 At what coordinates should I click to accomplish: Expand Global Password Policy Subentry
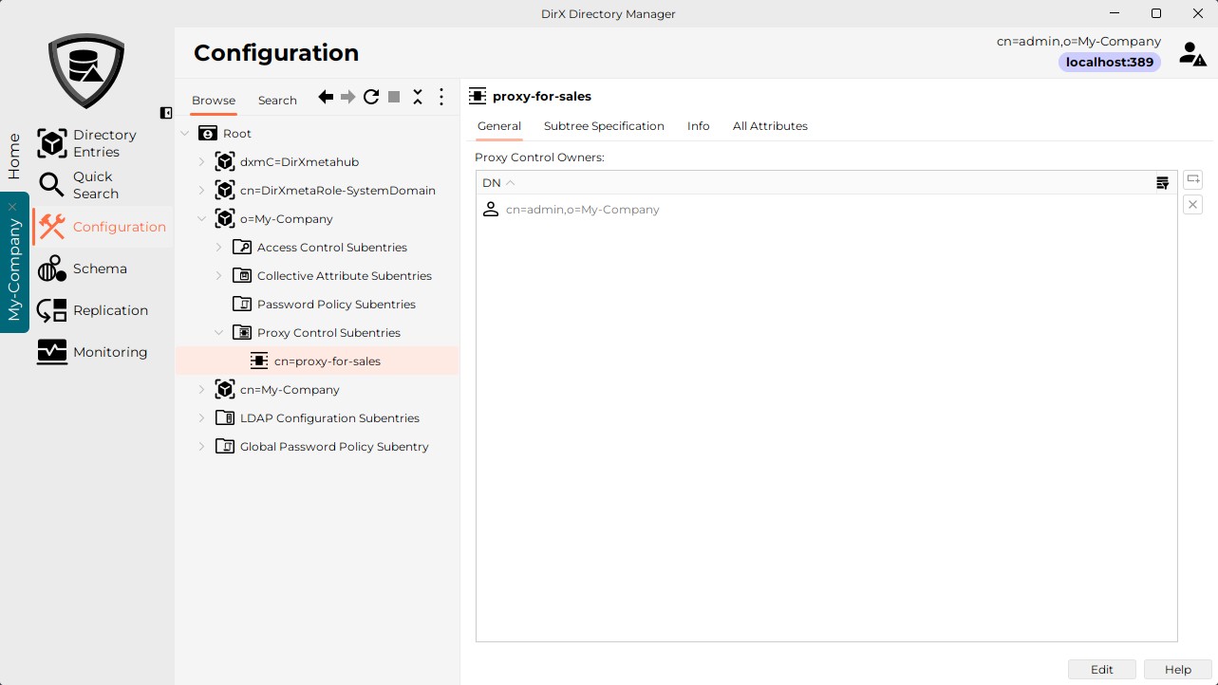201,447
